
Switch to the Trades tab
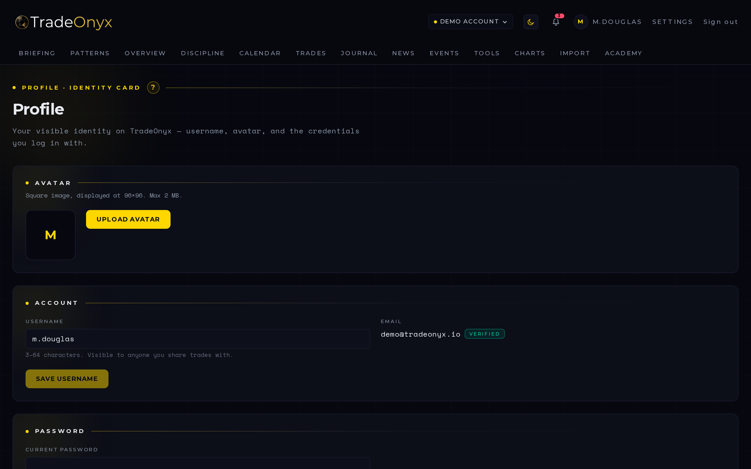[x=311, y=53]
